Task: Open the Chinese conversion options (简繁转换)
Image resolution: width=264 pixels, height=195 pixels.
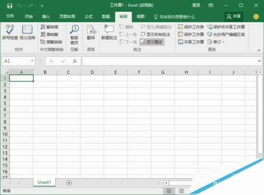Action: pyautogui.click(x=51, y=42)
